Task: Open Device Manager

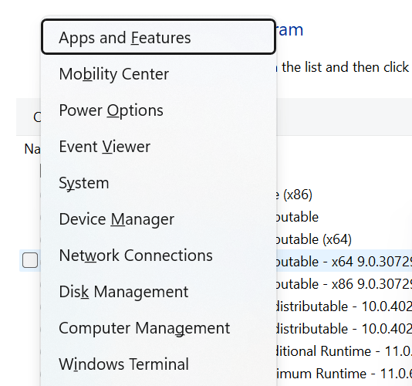Action: [158, 219]
